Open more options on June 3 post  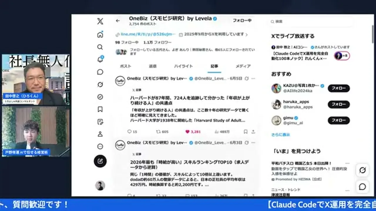[x=253, y=143]
